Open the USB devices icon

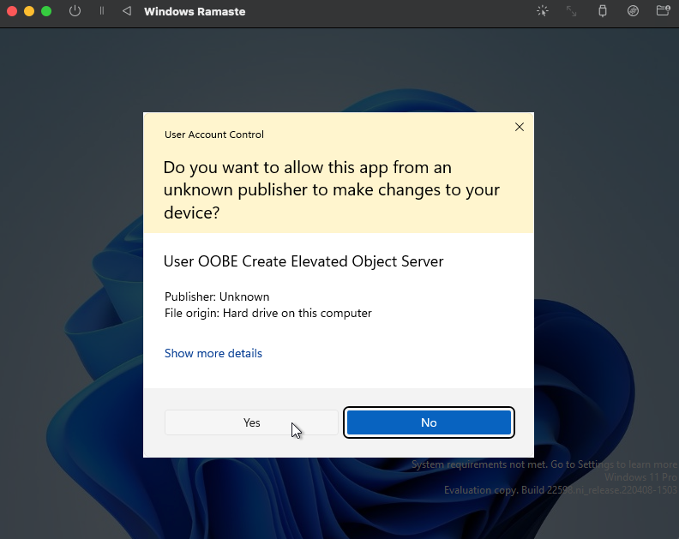[603, 11]
